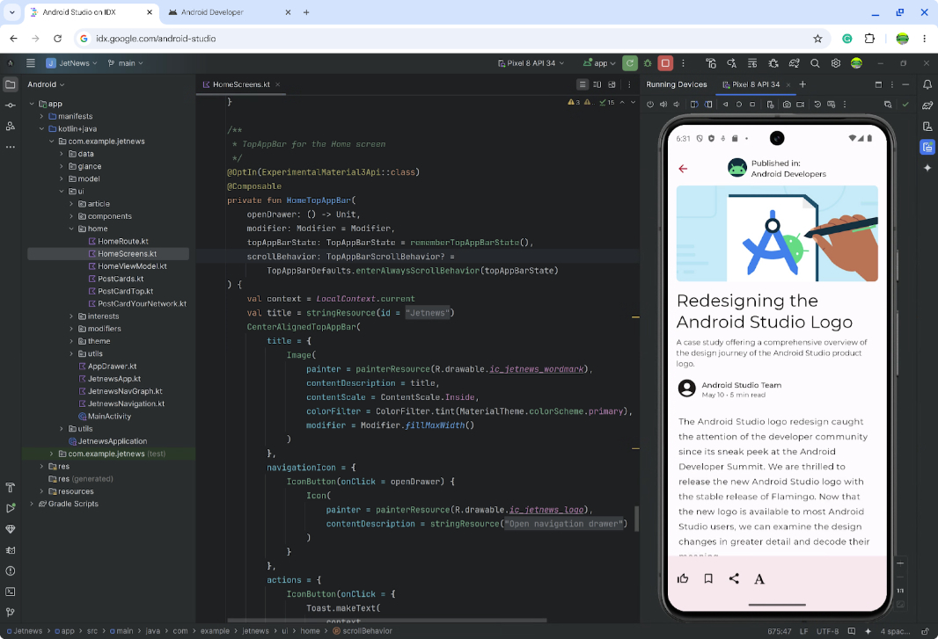938x639 pixels.
Task: Open the Pixel 8 API 34 device dropdown
Action: (x=530, y=62)
